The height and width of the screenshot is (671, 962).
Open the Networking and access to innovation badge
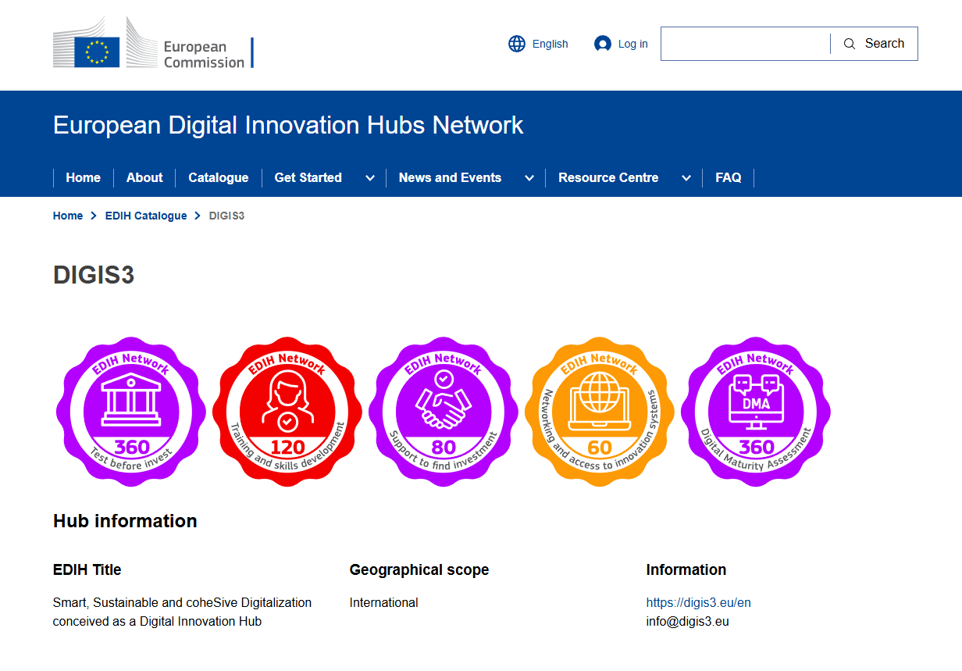click(600, 411)
